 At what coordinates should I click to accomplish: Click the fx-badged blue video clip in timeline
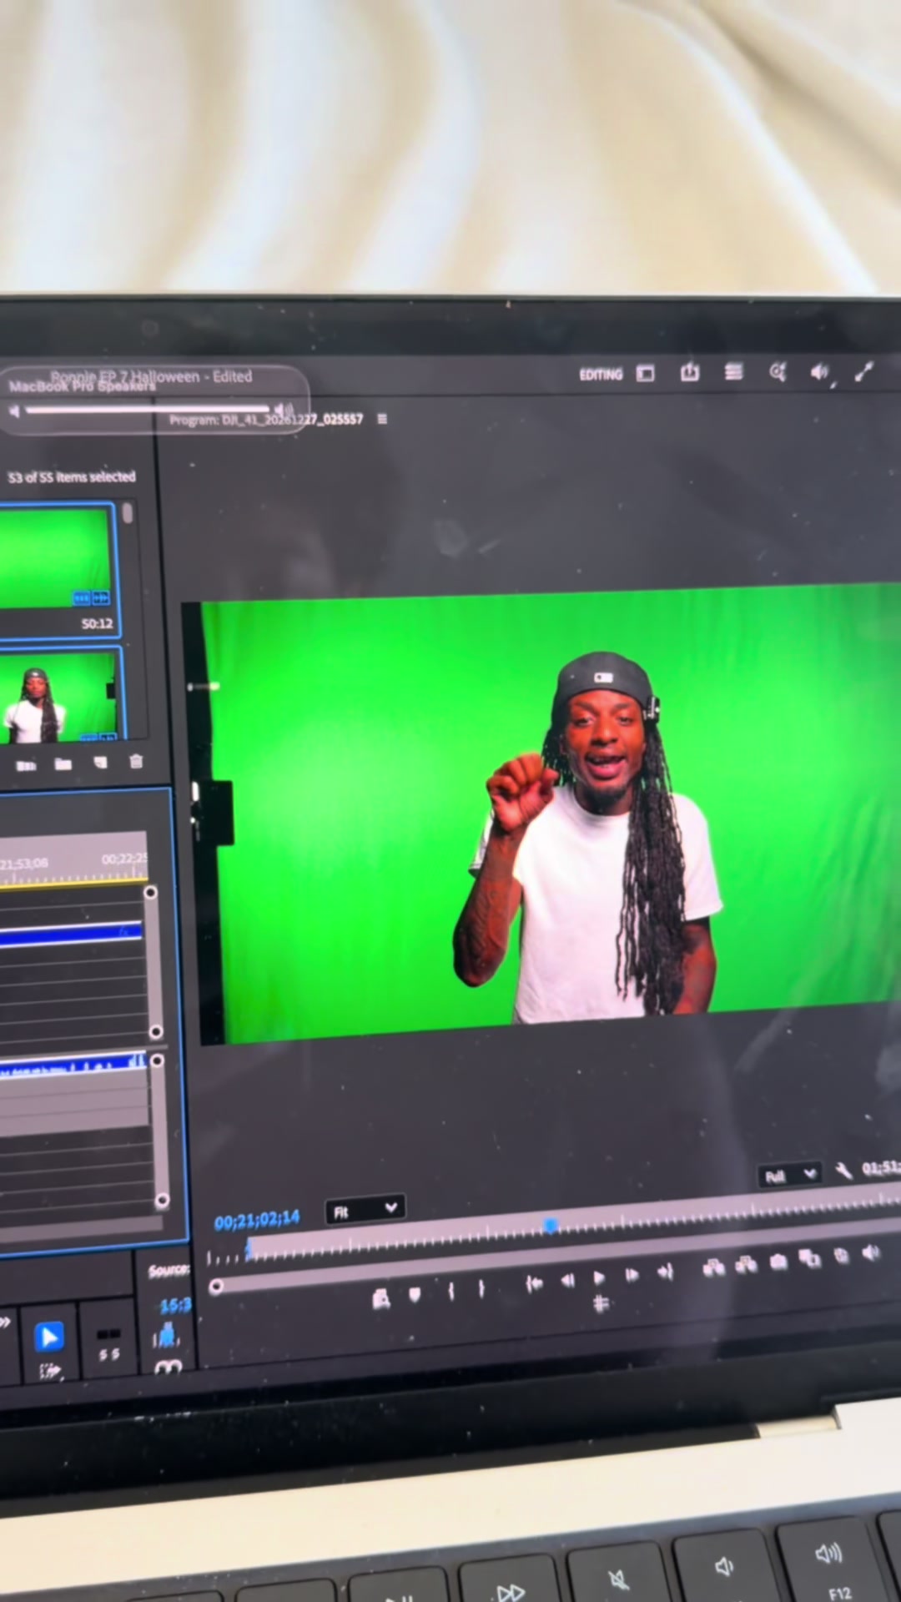coord(70,934)
